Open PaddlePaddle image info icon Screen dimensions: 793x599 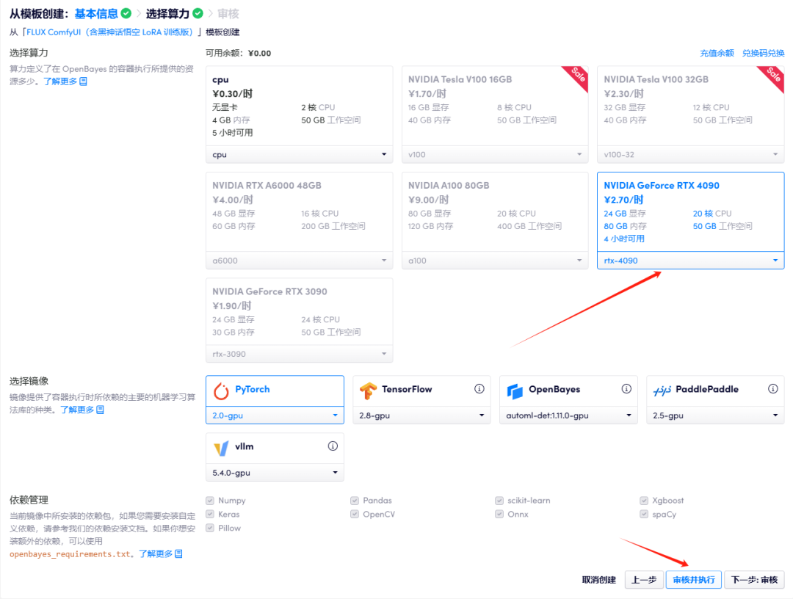pos(772,389)
